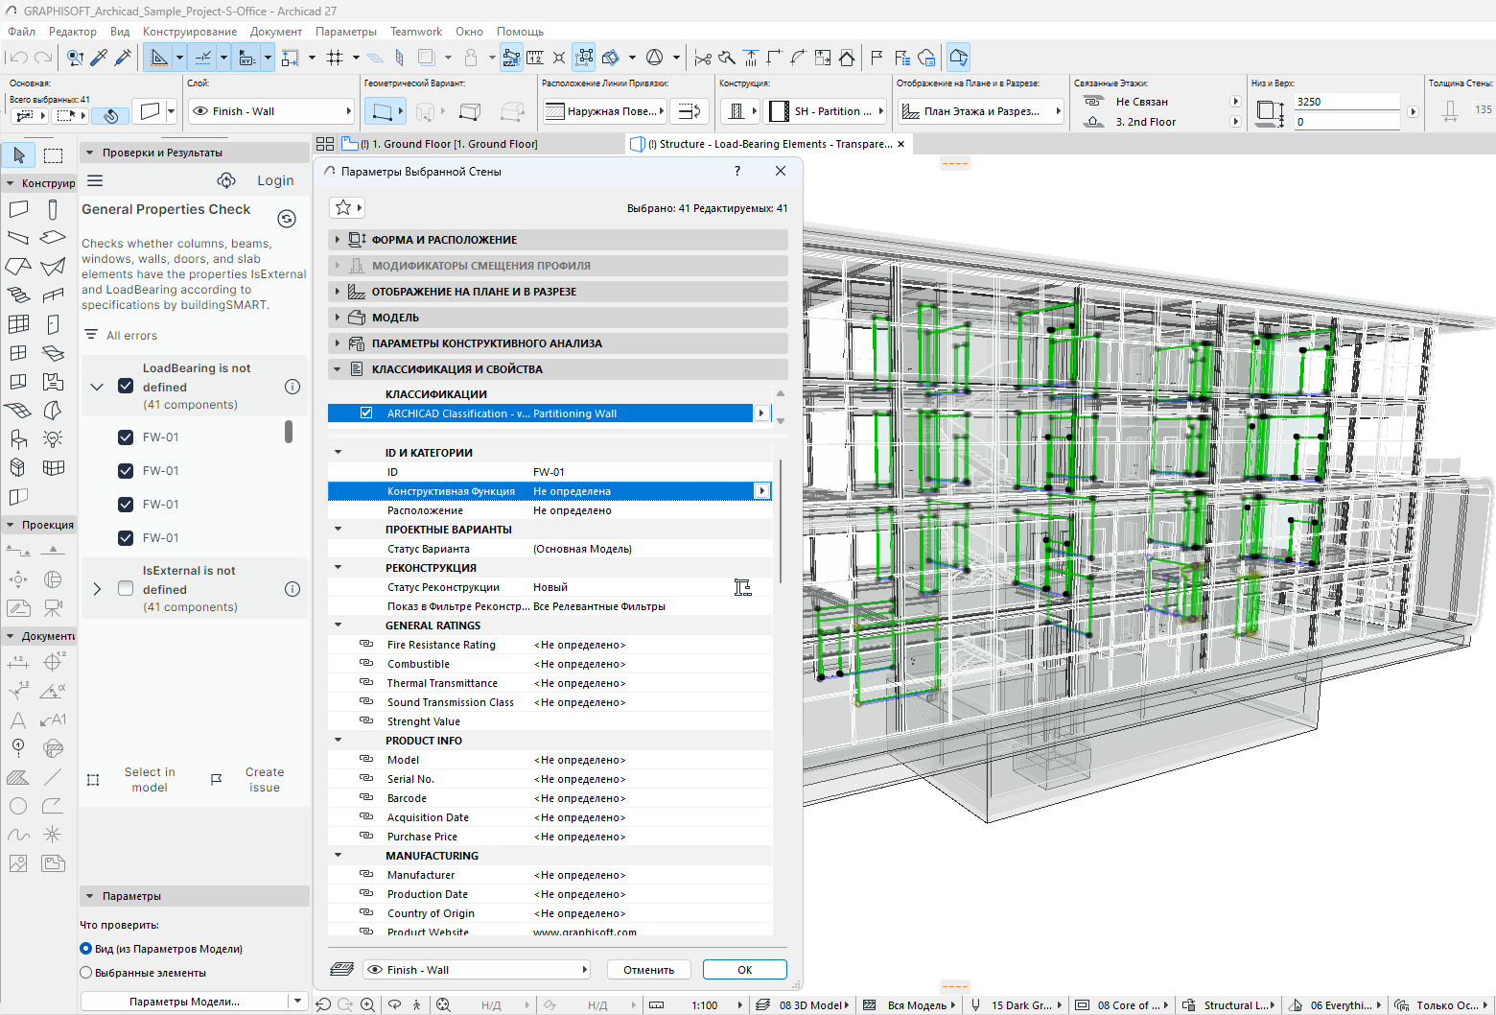Open the Конструирование menu
The width and height of the screenshot is (1496, 1015).
(x=189, y=32)
